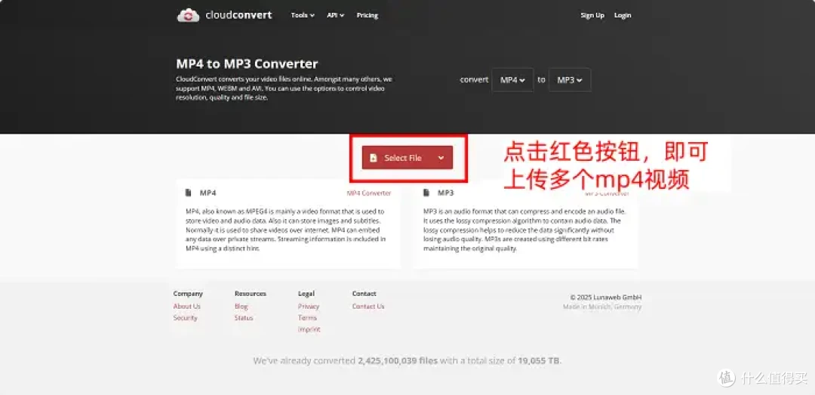Click the Sign Up link
This screenshot has width=815, height=395.
592,16
